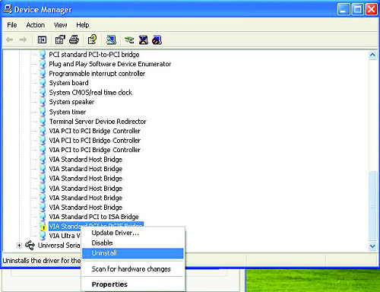Viewport: 380px width, 292px height.
Task: Open the View menu
Action: point(60,25)
